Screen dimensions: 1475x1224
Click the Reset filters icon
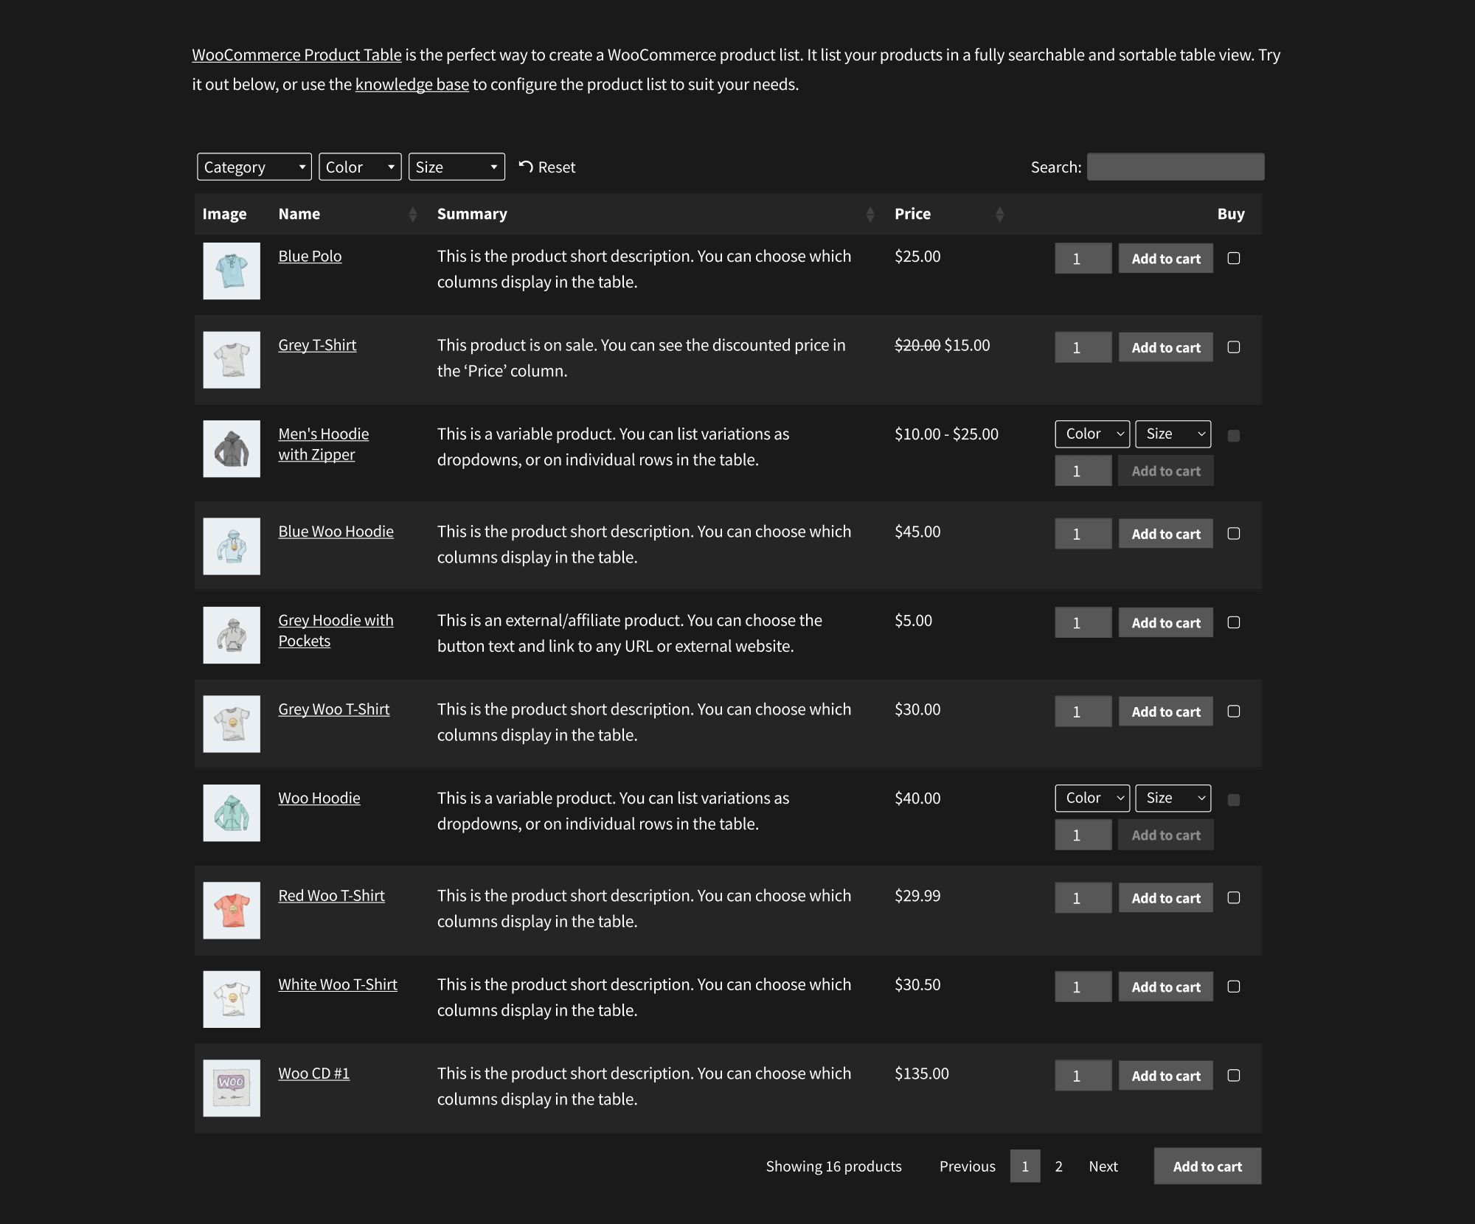(526, 167)
